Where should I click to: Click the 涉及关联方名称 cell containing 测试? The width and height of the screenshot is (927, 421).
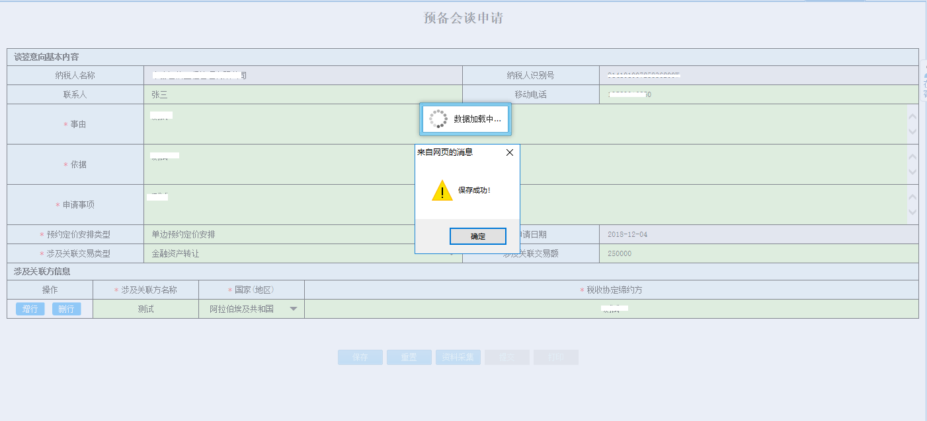[145, 308]
